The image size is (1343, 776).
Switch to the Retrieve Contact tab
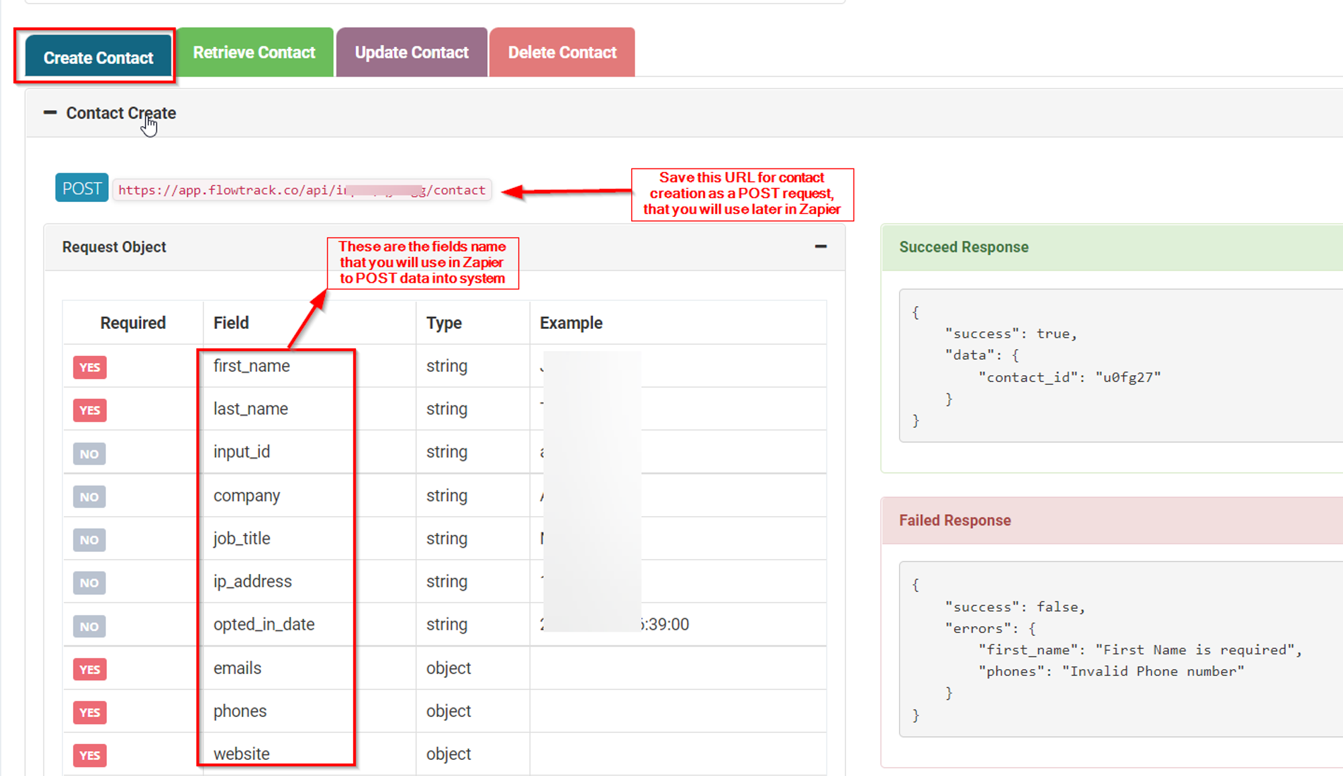click(254, 52)
